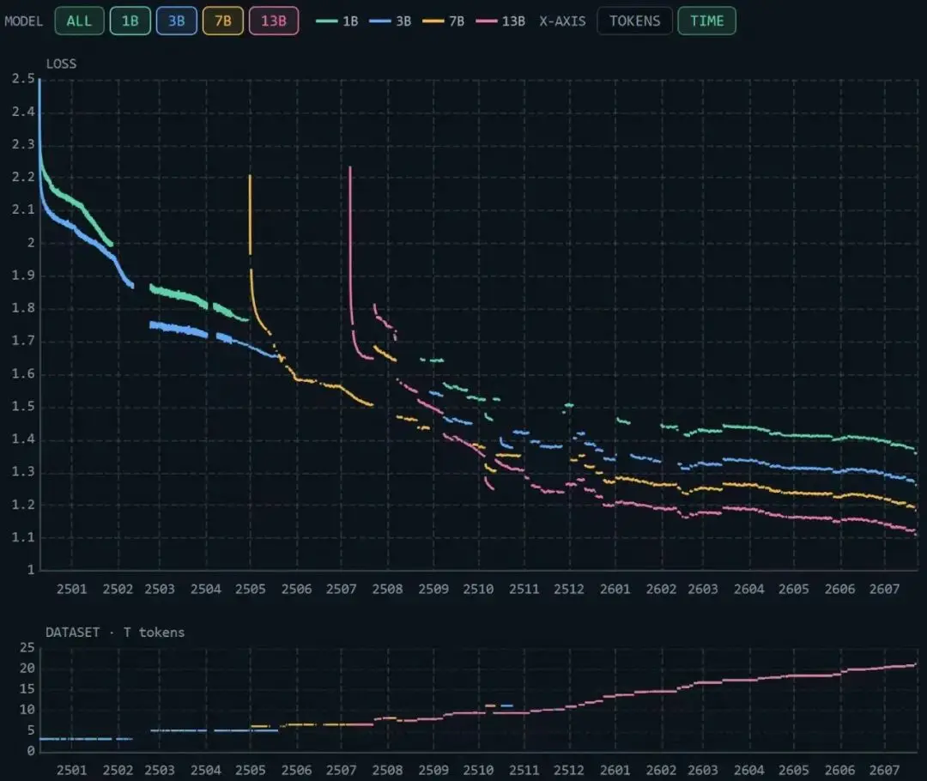Switch the X-axis to TIME

706,21
